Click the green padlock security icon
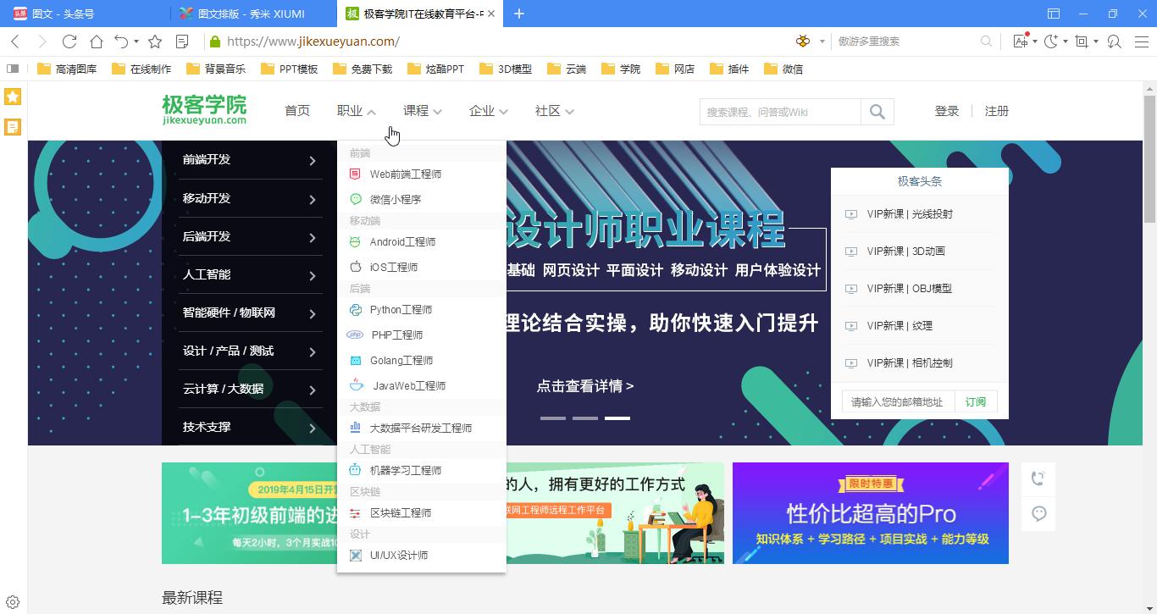Image resolution: width=1157 pixels, height=614 pixels. 215,41
